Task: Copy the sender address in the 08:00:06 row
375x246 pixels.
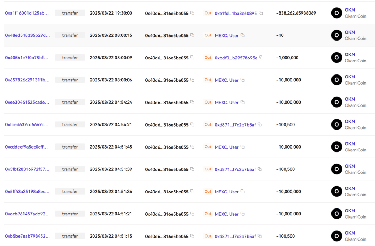Action: click(x=192, y=80)
